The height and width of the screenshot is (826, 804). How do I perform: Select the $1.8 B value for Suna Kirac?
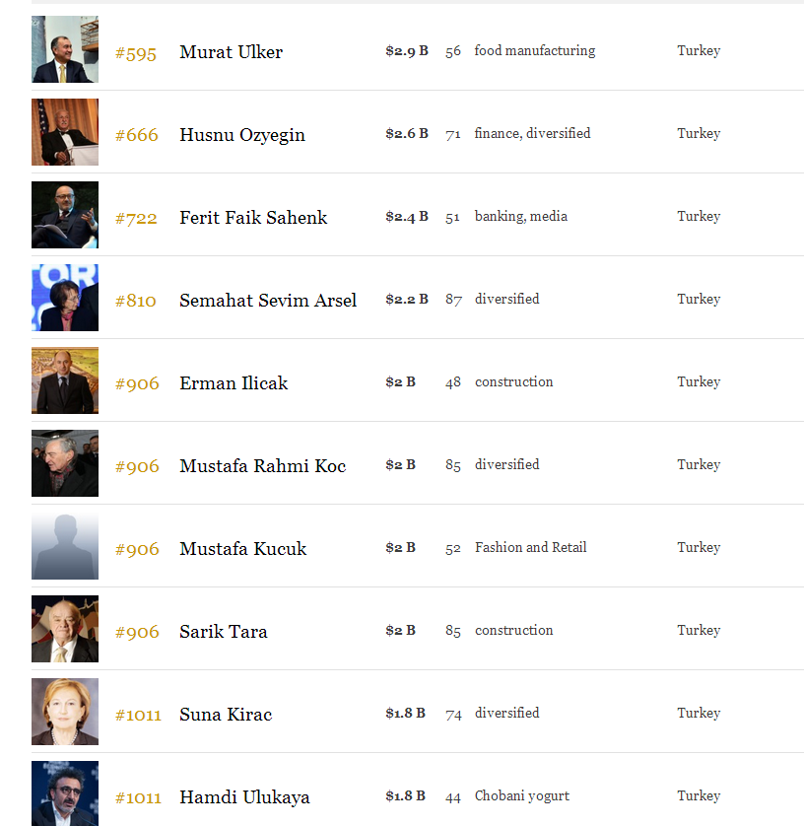[x=405, y=714]
